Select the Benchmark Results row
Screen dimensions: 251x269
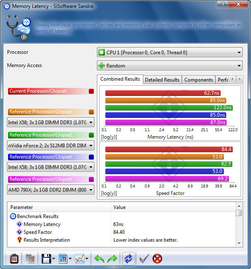pos(121,216)
